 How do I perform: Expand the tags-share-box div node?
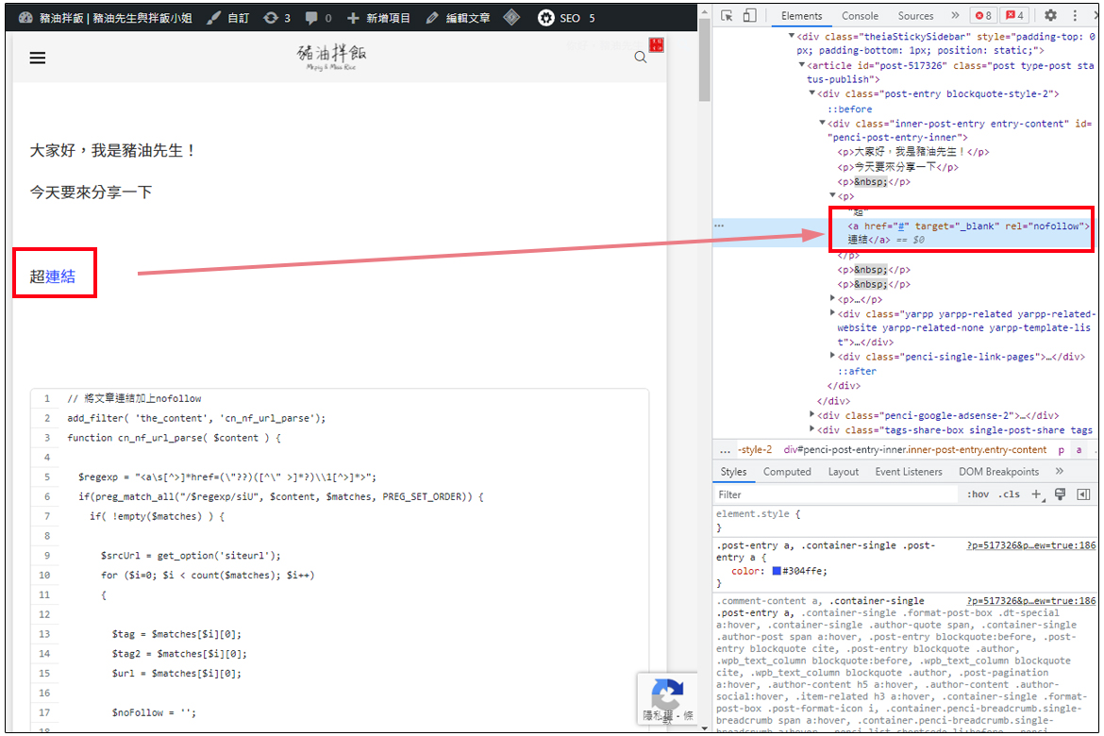point(811,429)
